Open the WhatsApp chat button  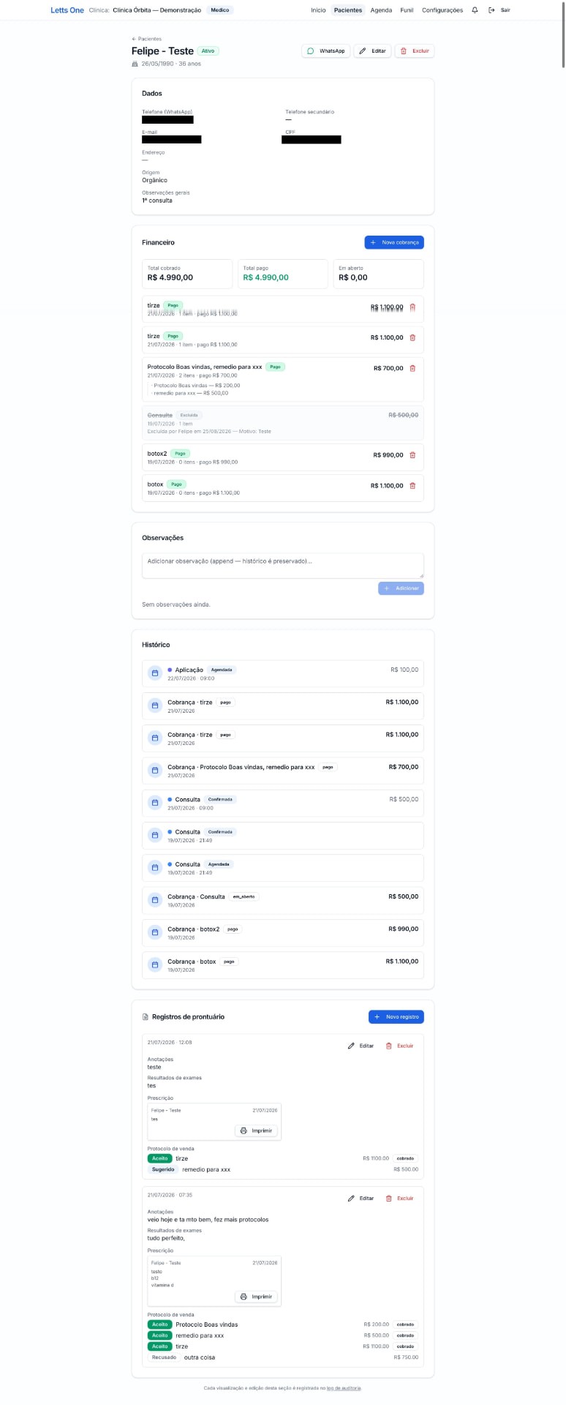tap(326, 51)
